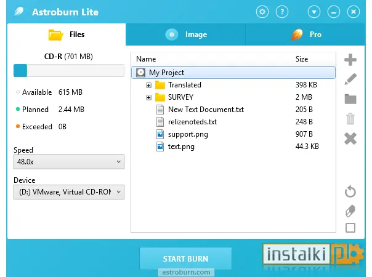Close Astroburn Lite with the X icon
The image size is (372, 277).
[354, 12]
